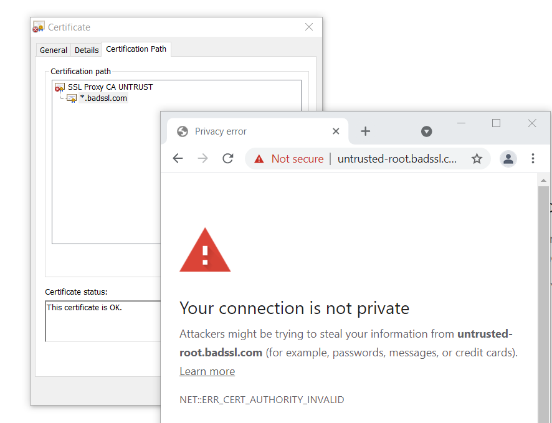Open a new tab with plus icon
Screen dimensions: 552x423
pyautogui.click(x=366, y=131)
